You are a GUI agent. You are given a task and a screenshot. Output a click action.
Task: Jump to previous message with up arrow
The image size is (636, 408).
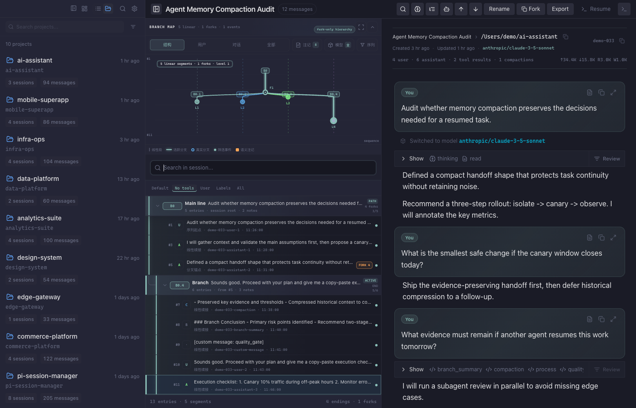(x=461, y=9)
